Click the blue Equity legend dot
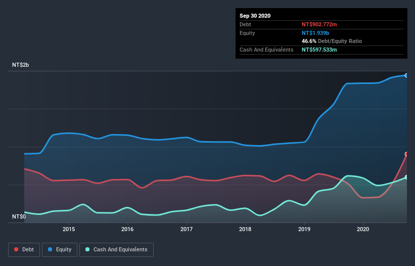 [x=50, y=249]
